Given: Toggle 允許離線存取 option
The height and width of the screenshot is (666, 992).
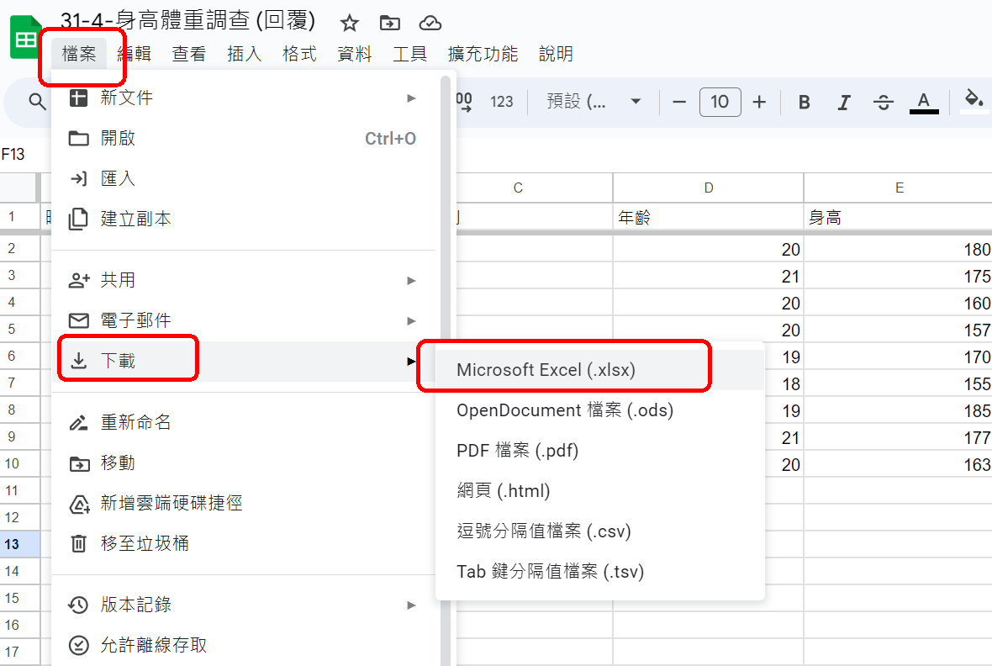Looking at the screenshot, I should tap(153, 645).
